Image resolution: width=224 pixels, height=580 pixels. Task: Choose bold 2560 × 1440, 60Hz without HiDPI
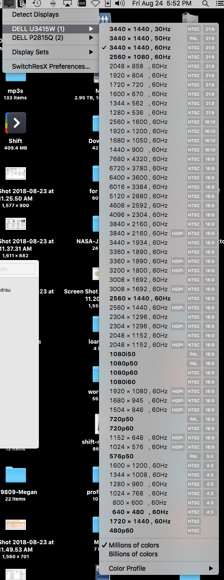159,298
